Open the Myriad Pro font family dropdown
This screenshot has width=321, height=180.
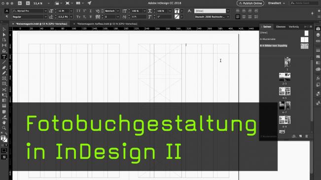pyautogui.click(x=45, y=11)
